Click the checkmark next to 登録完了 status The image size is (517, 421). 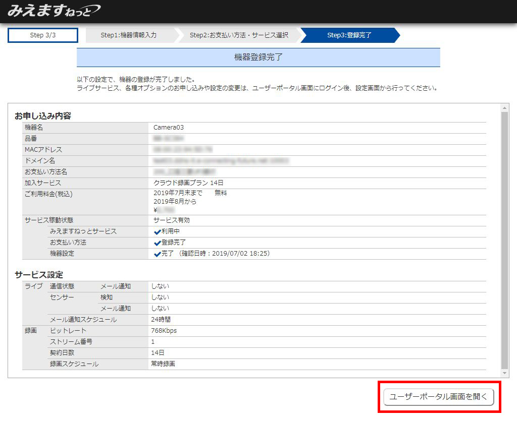coord(157,243)
